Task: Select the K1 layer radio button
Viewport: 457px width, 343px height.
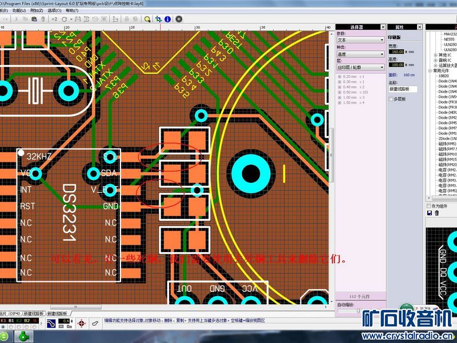Action: click(x=3, y=328)
